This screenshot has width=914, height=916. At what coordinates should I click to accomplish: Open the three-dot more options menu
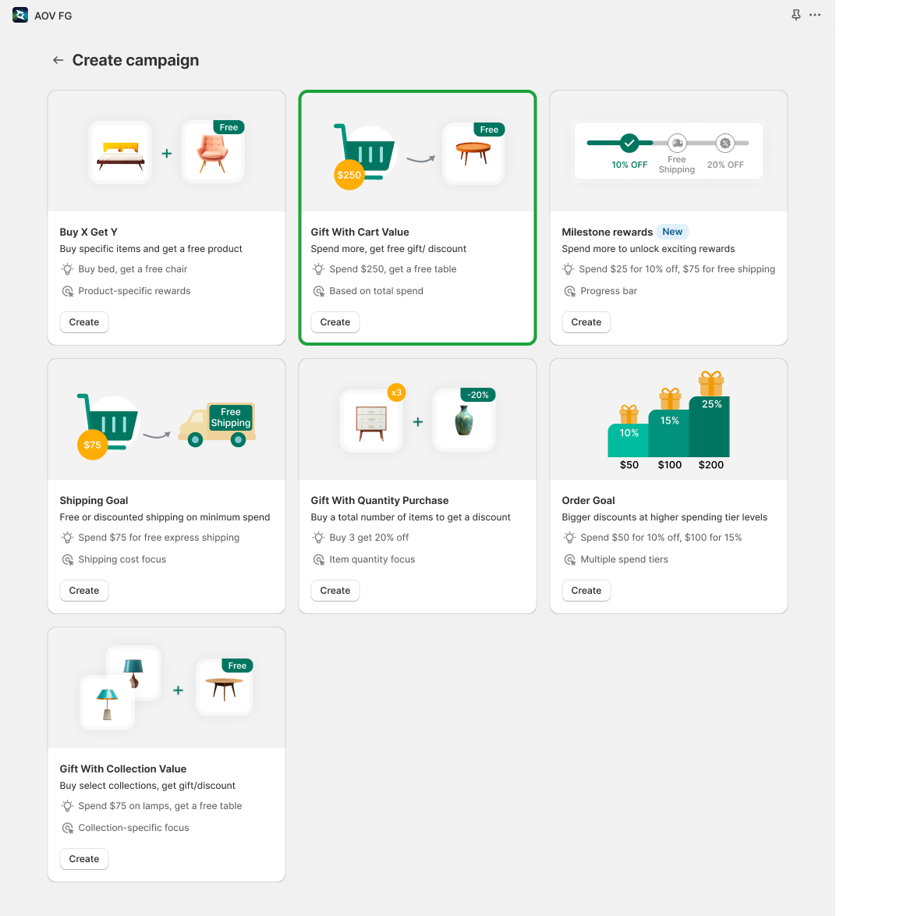815,15
